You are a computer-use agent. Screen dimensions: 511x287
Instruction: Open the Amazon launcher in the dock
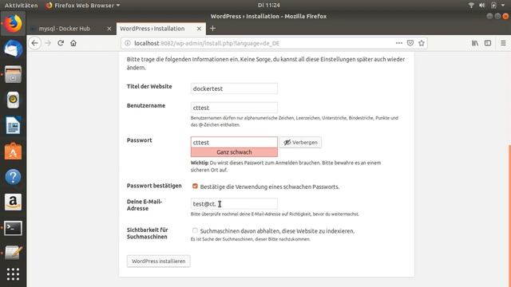(x=13, y=202)
